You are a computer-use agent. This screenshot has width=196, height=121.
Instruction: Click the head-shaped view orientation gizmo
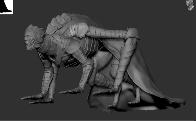tap(190, 5)
